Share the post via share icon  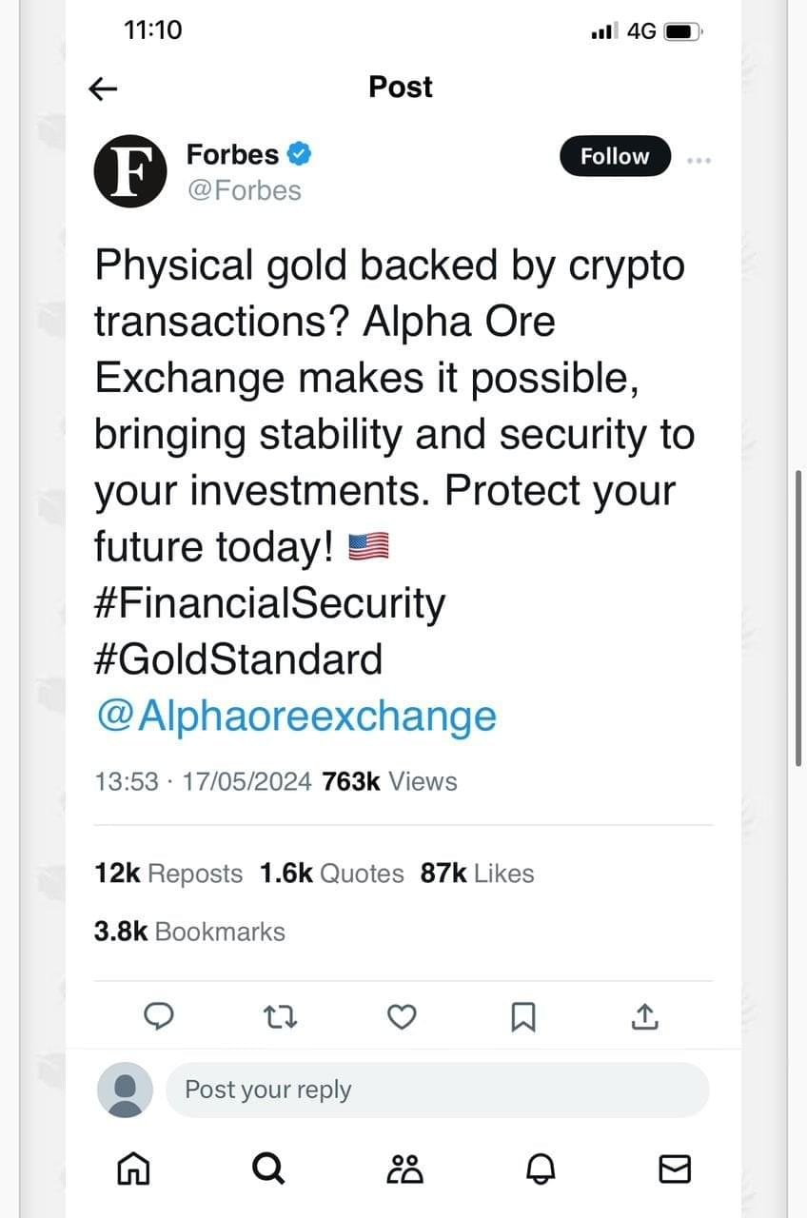click(645, 1017)
